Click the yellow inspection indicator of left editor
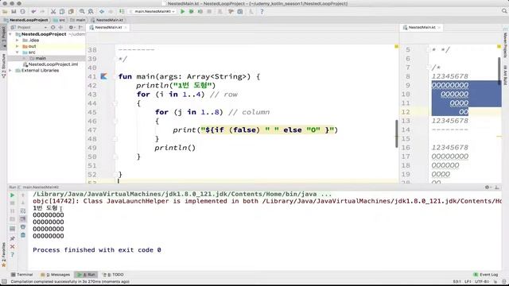 (x=396, y=47)
